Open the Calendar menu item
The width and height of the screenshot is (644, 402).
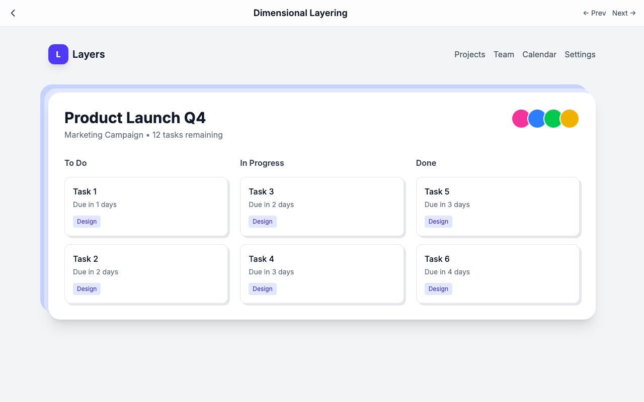point(539,54)
